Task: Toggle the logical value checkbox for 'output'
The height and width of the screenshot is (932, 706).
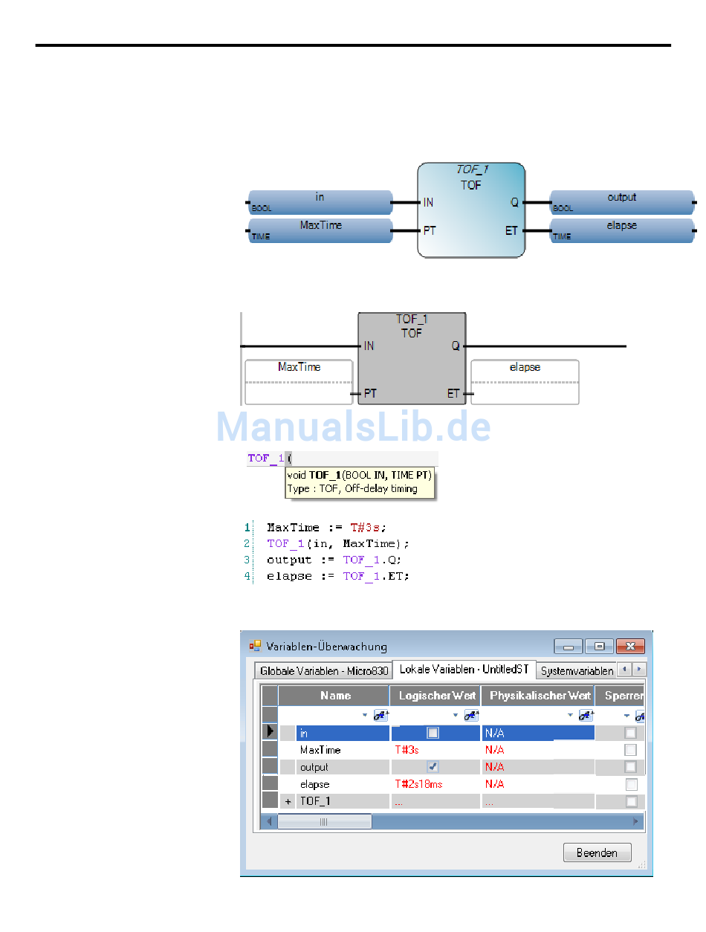Action: coord(433,767)
